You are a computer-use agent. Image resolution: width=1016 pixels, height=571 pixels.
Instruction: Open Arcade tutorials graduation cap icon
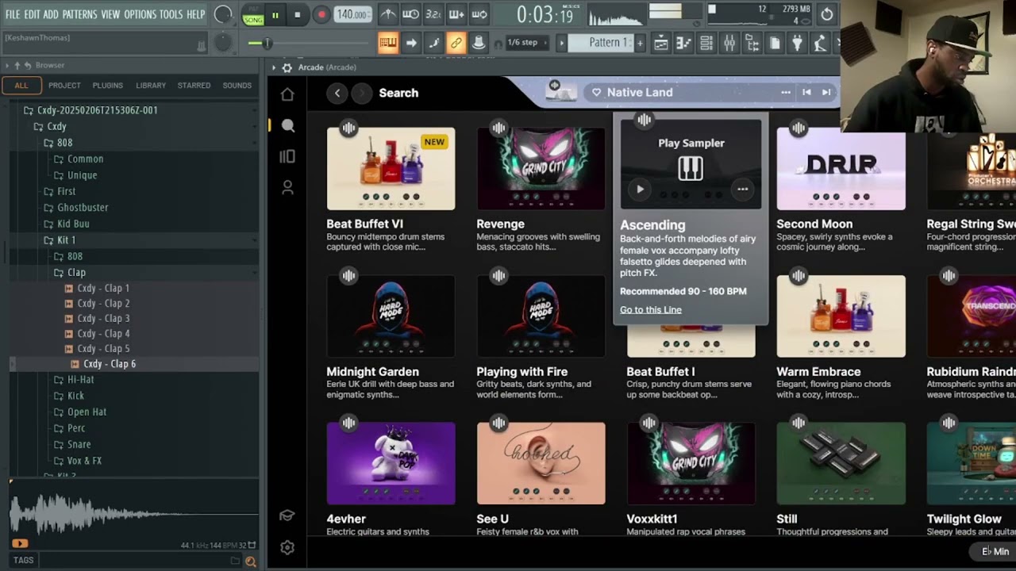287,515
